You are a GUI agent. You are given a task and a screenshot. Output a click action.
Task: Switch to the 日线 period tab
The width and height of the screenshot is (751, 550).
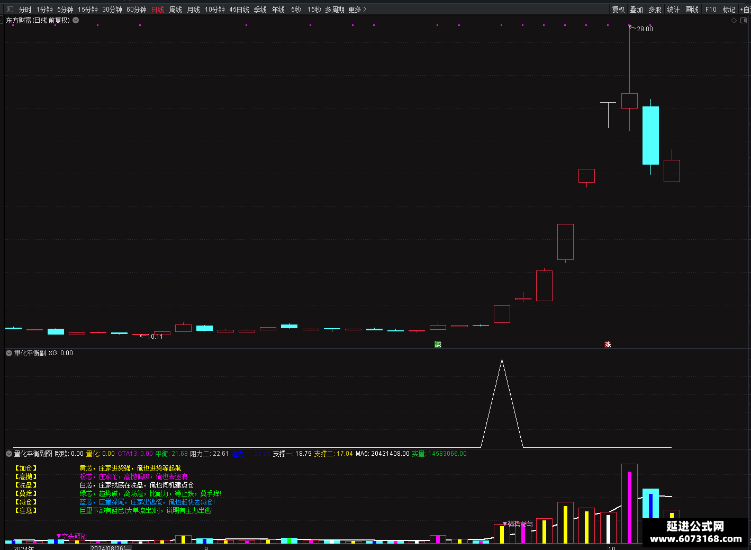tap(158, 10)
